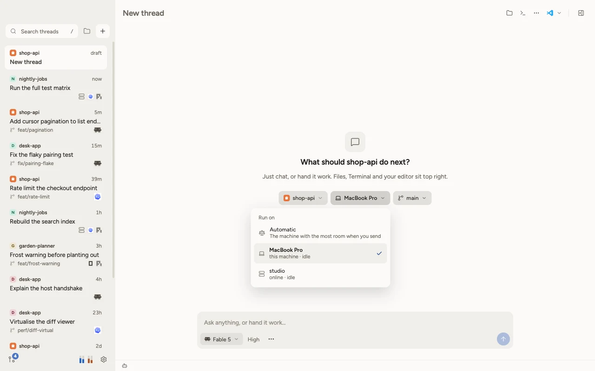The image size is (595, 371).
Task: Click the chat bubble icon above the heading
Action: tap(355, 142)
